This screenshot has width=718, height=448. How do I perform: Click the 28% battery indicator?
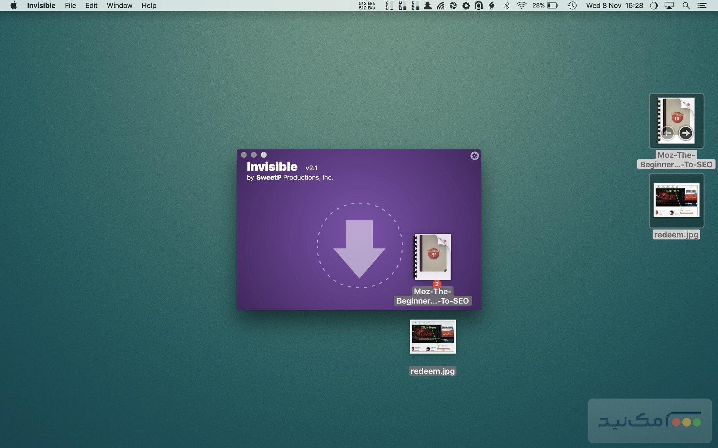(x=545, y=6)
